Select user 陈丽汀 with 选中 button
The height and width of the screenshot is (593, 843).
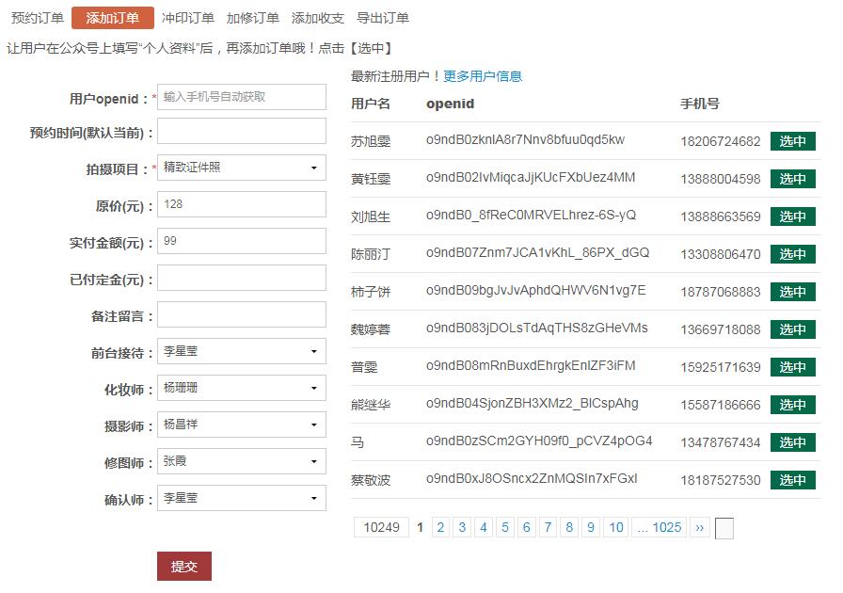click(x=792, y=254)
